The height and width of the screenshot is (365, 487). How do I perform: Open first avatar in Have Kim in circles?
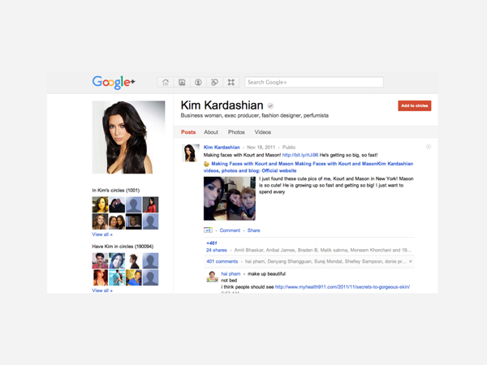pyautogui.click(x=100, y=260)
